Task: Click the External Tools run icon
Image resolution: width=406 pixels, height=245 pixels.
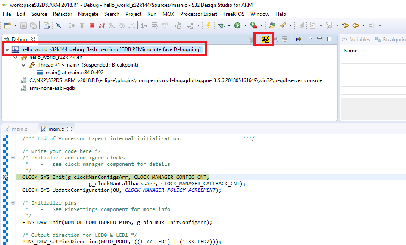Action: [x=254, y=25]
